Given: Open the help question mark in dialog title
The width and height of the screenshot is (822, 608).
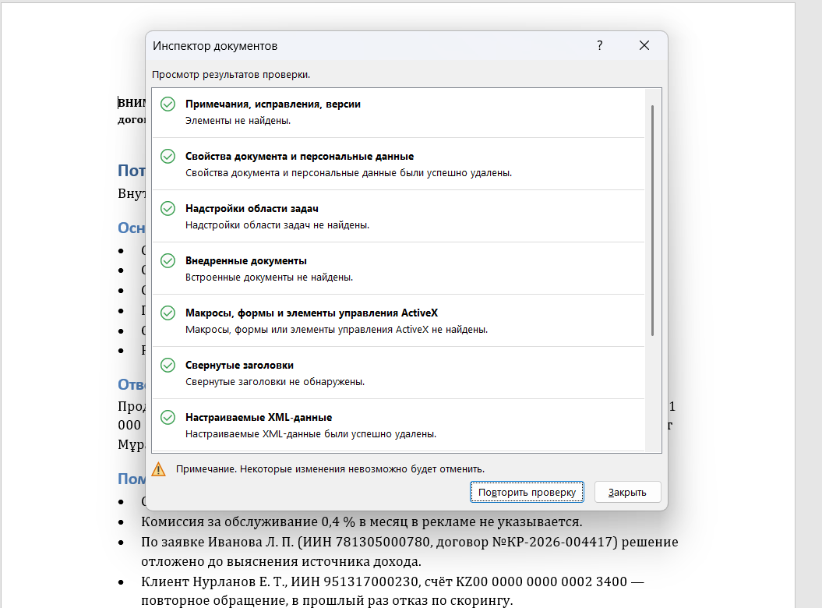Looking at the screenshot, I should (600, 46).
